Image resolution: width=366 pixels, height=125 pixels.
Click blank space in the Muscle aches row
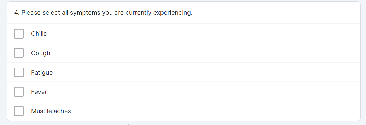tap(198, 111)
